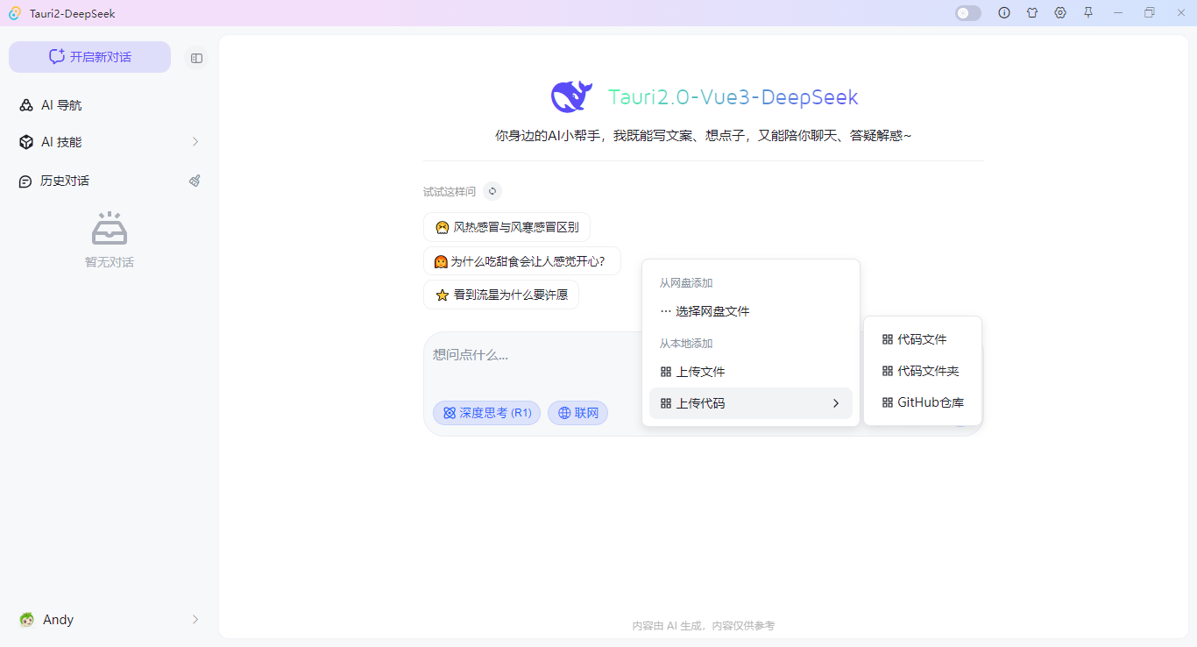Viewport: 1197px width, 647px height.
Task: Expand the 上传代码 submenu arrow
Action: tap(836, 403)
